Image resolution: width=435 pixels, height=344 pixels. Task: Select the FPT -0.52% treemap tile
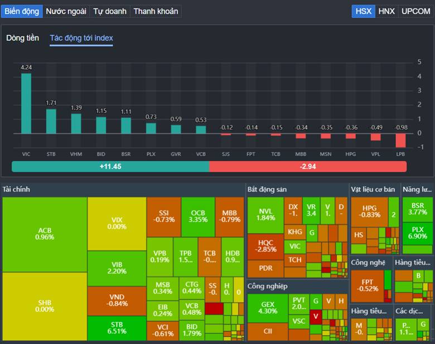368,286
